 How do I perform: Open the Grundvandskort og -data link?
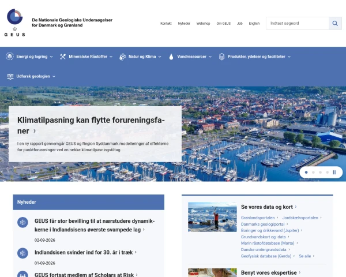pos(264,237)
